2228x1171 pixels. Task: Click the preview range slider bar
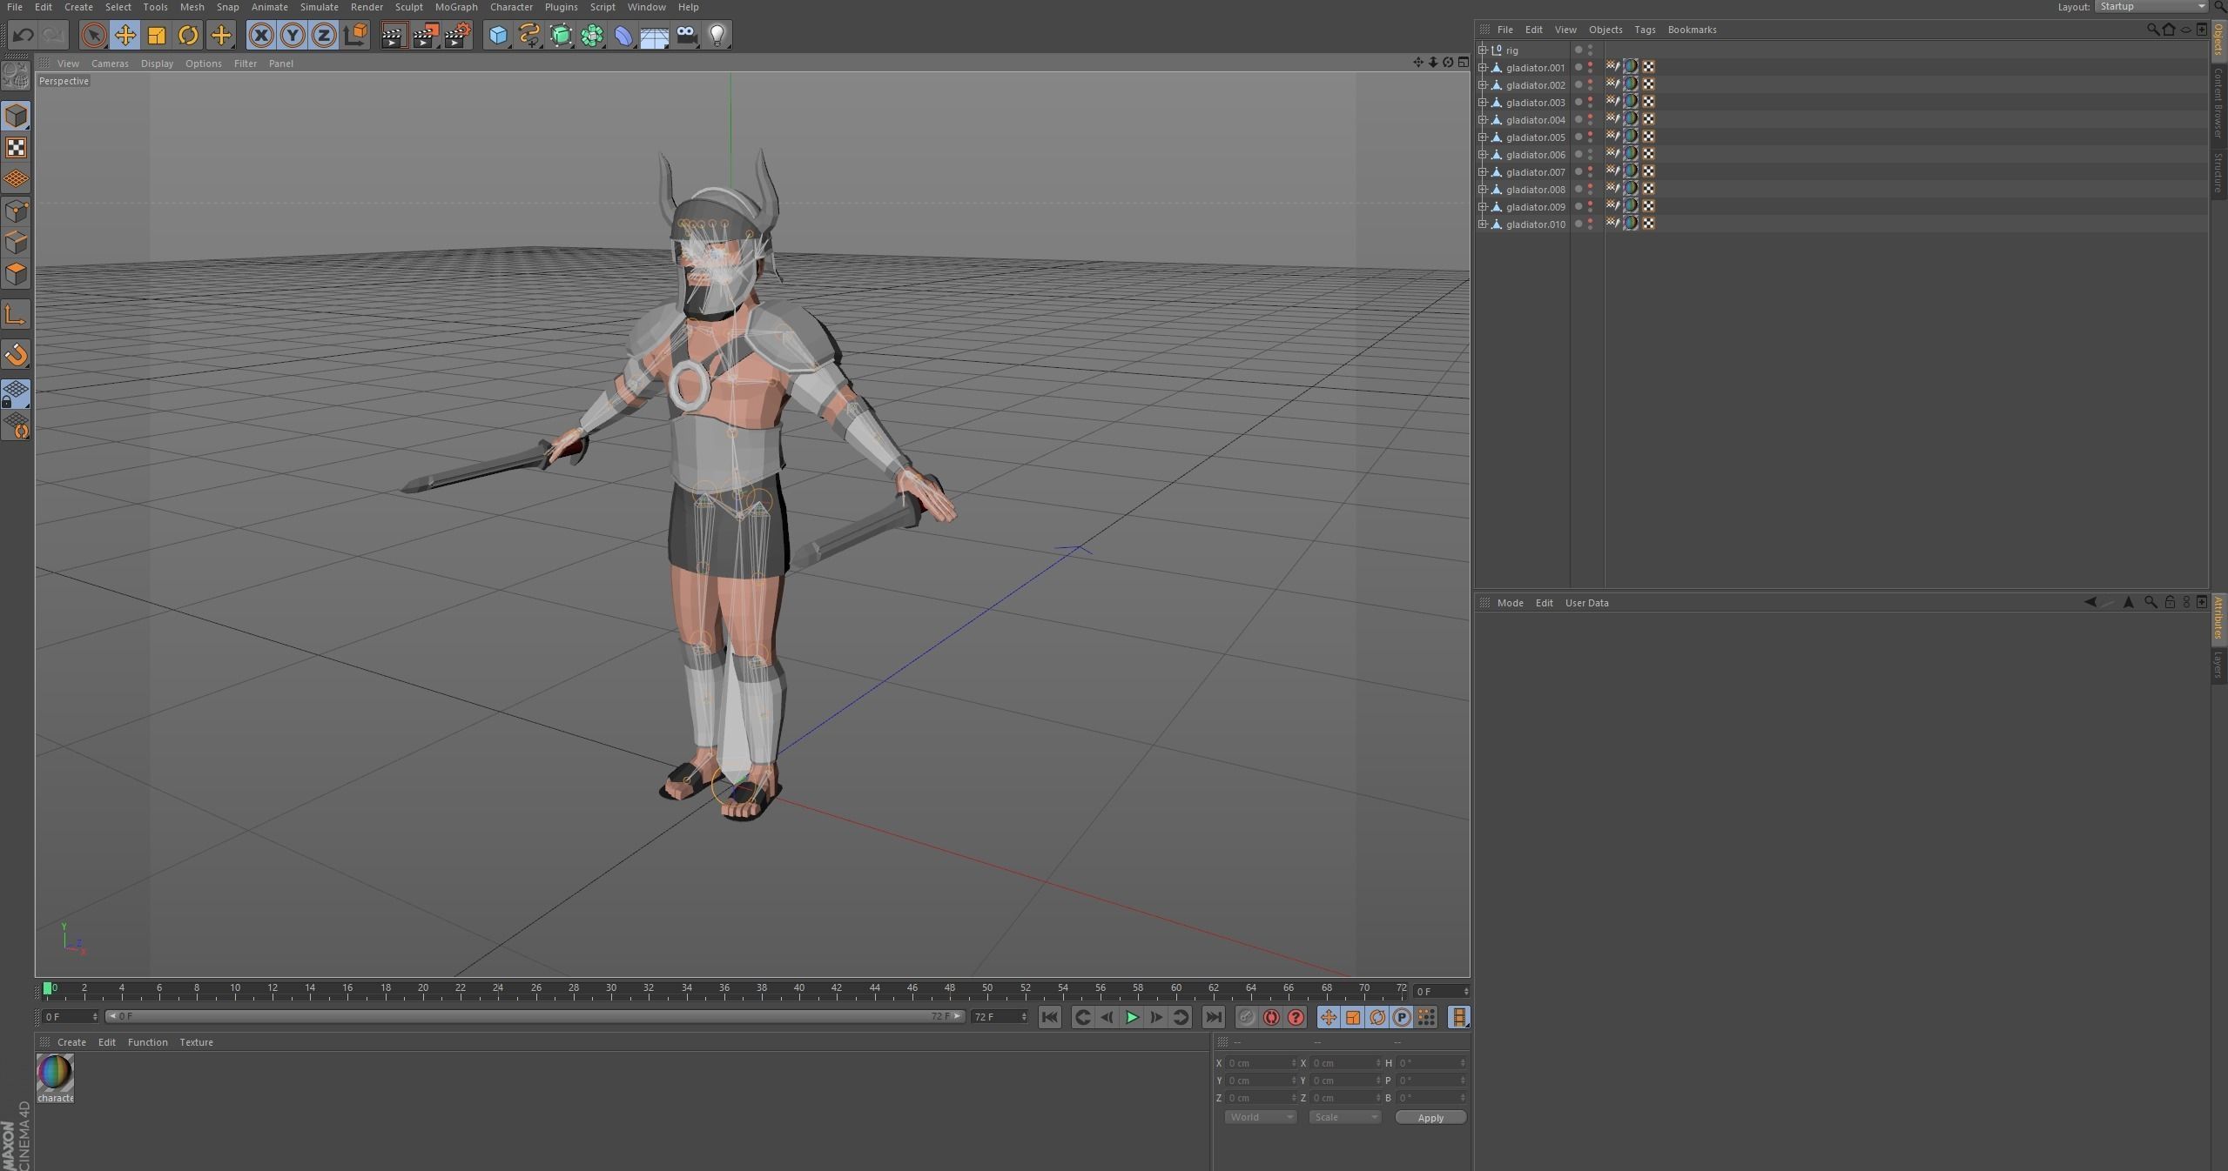(x=535, y=1016)
